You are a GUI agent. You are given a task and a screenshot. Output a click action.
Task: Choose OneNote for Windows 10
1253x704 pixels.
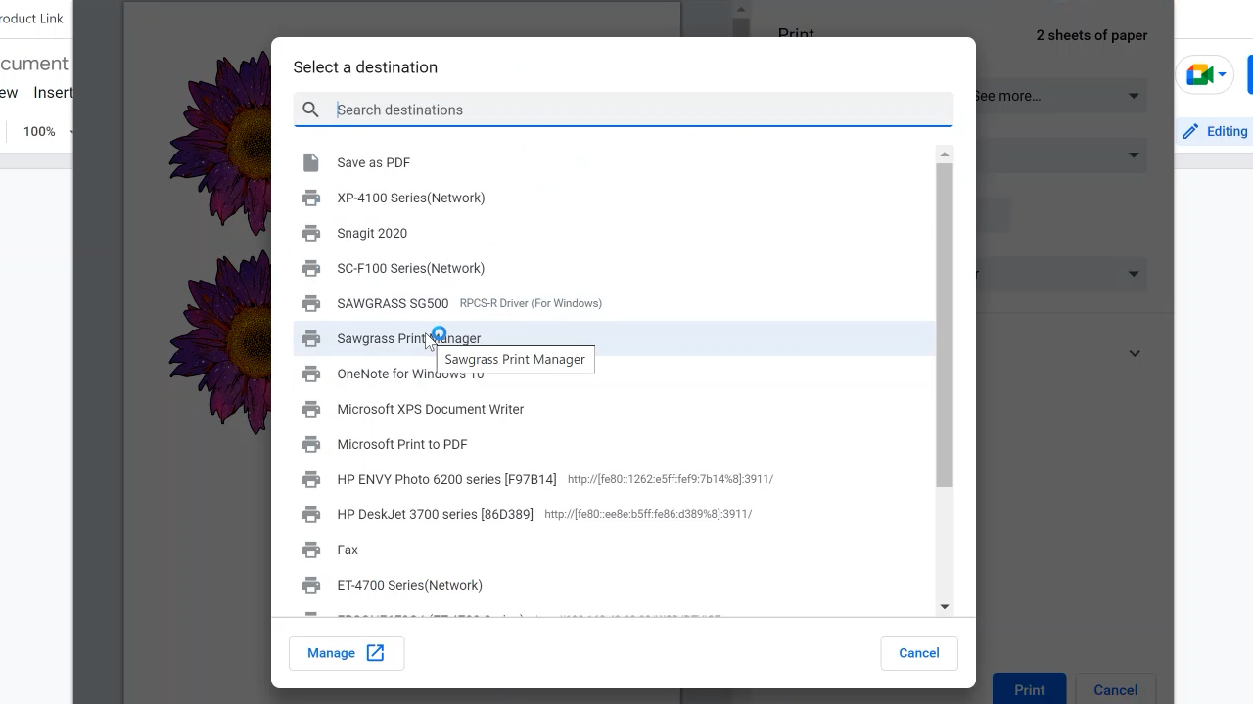tap(614, 374)
